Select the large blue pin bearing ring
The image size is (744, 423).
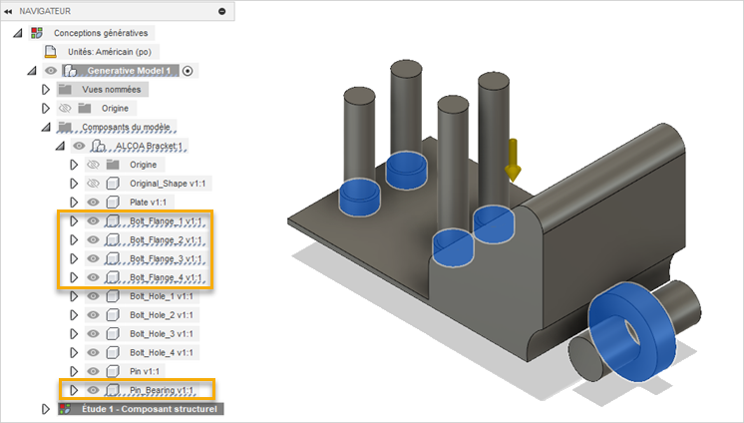pos(631,331)
